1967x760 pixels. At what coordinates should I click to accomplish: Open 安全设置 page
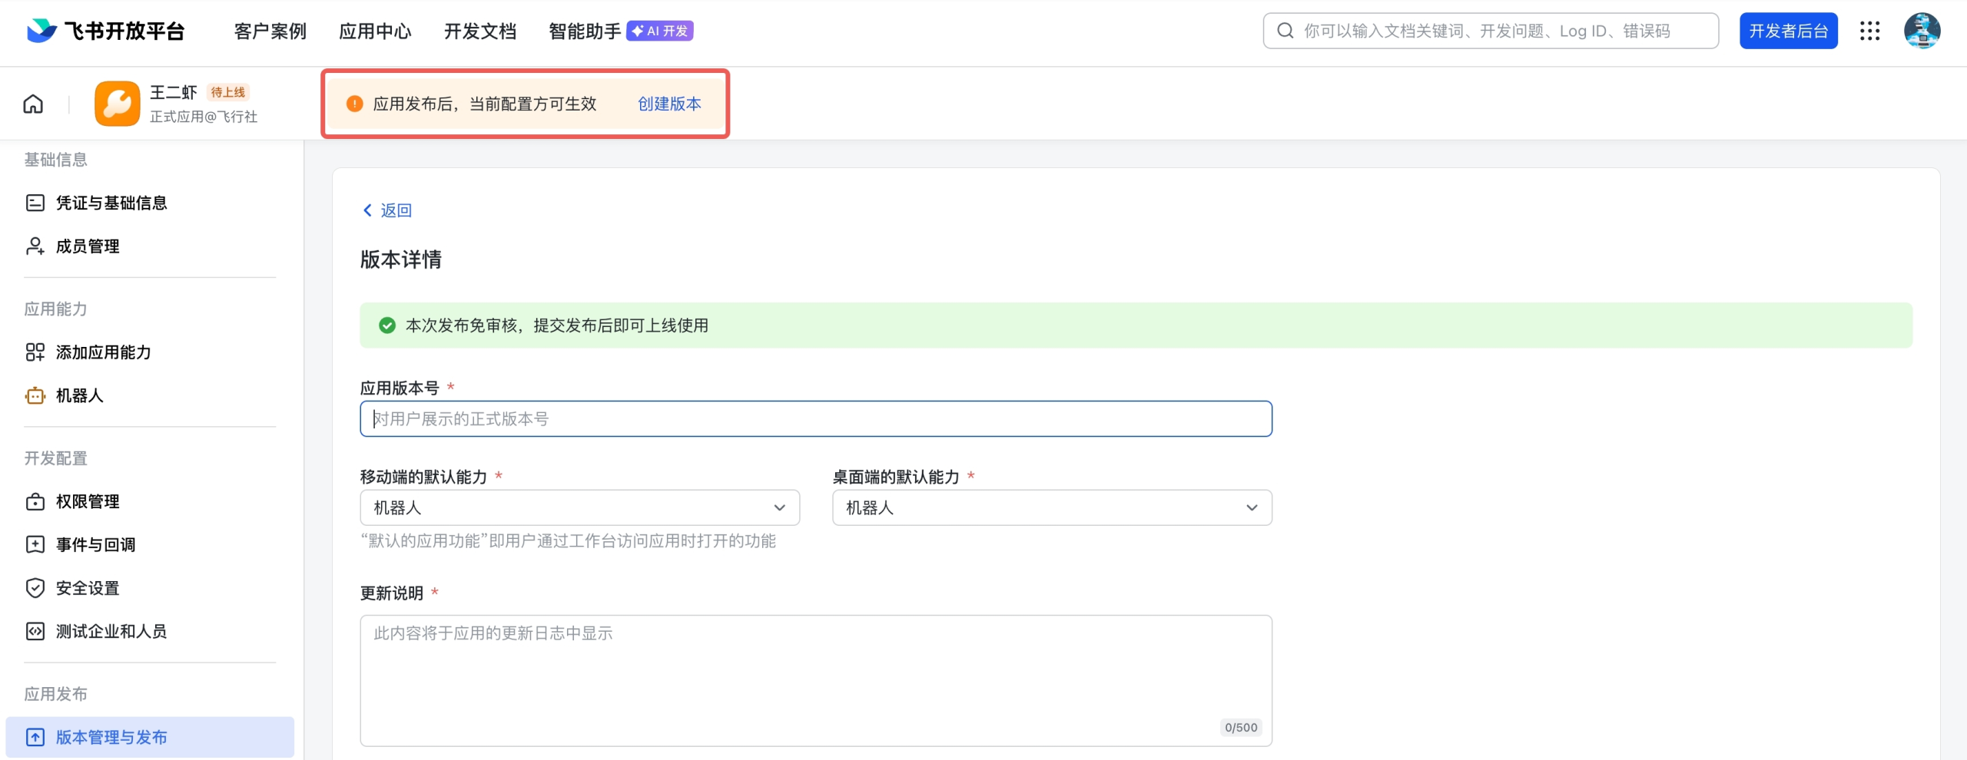[86, 588]
